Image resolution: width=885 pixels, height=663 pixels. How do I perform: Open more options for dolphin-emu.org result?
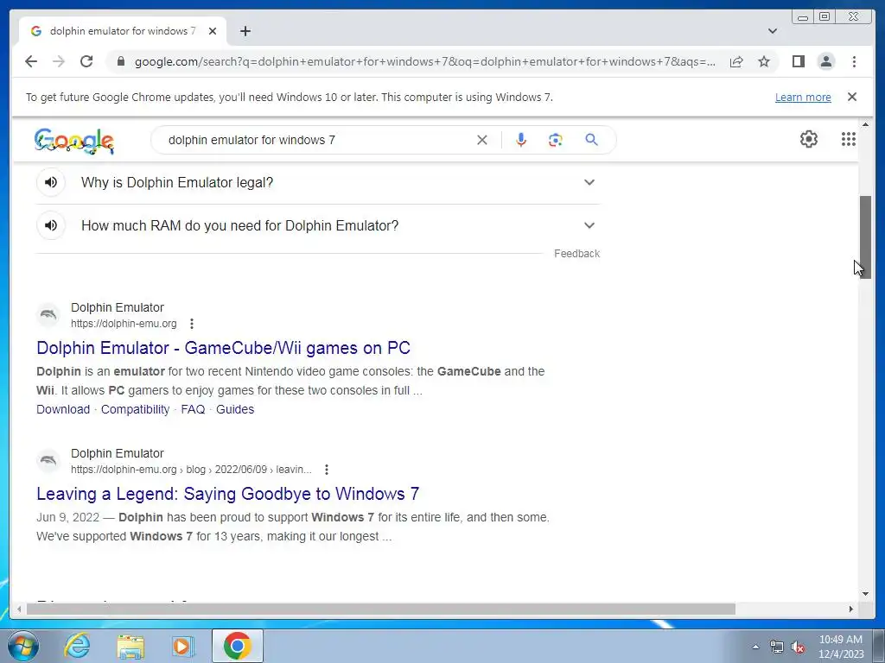192,324
